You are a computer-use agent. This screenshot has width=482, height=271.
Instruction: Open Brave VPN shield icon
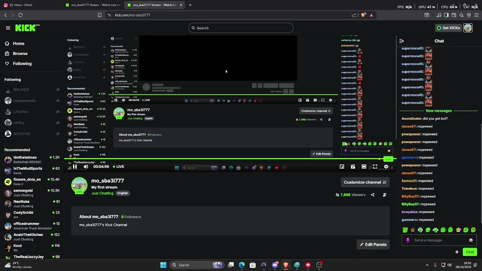(x=469, y=15)
